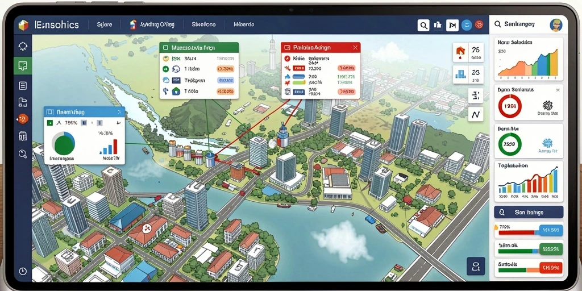Open the user avatar profile picture
The image size is (582, 291).
(556, 25)
